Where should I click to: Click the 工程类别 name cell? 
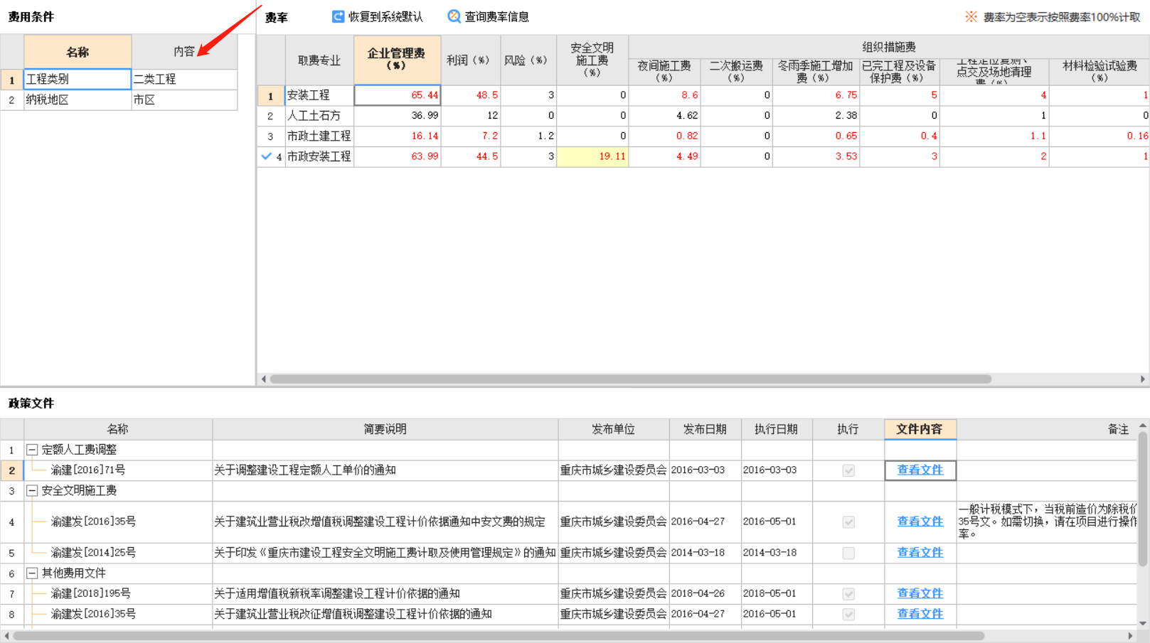[x=78, y=79]
